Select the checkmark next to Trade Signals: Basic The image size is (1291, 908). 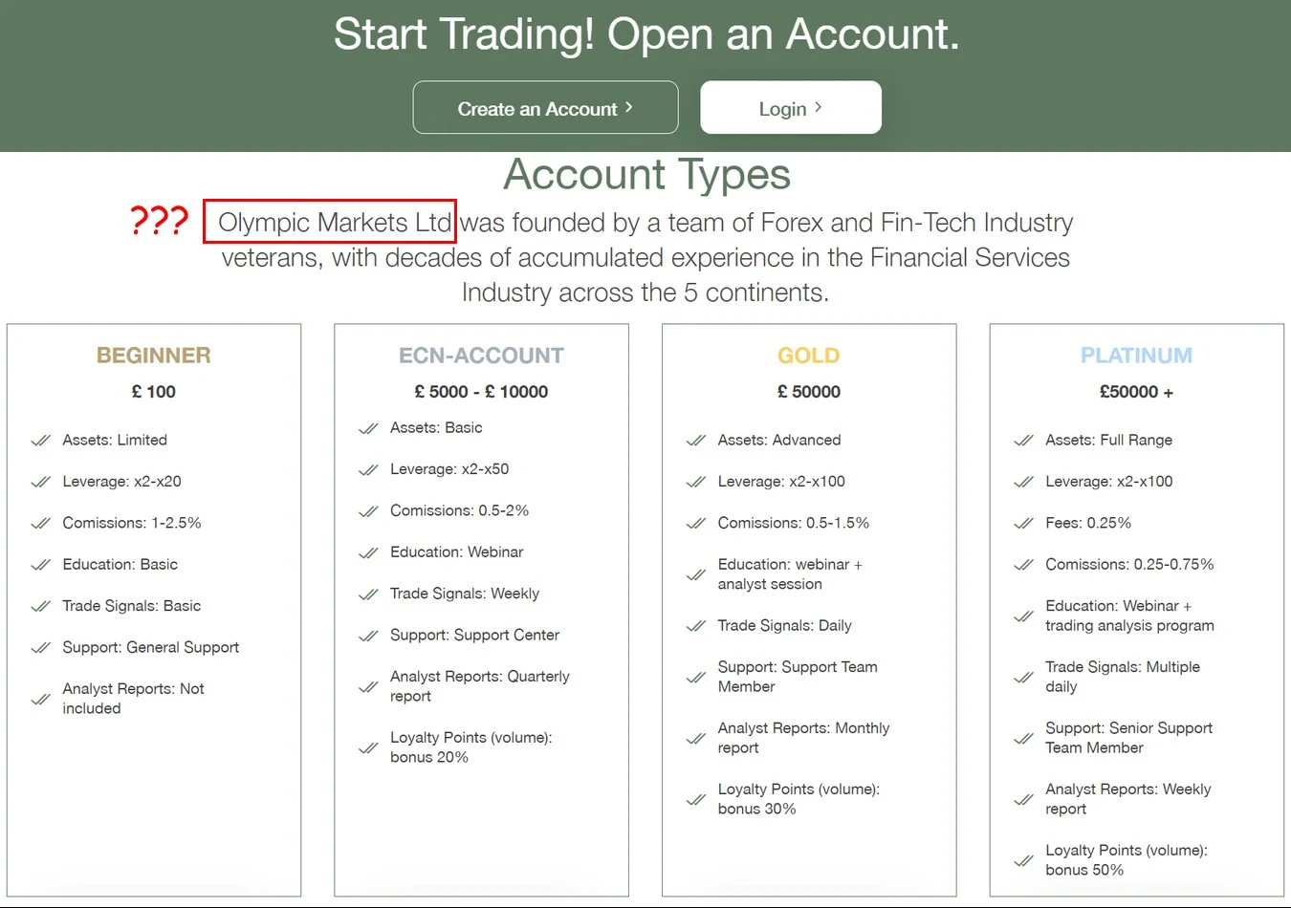point(40,606)
